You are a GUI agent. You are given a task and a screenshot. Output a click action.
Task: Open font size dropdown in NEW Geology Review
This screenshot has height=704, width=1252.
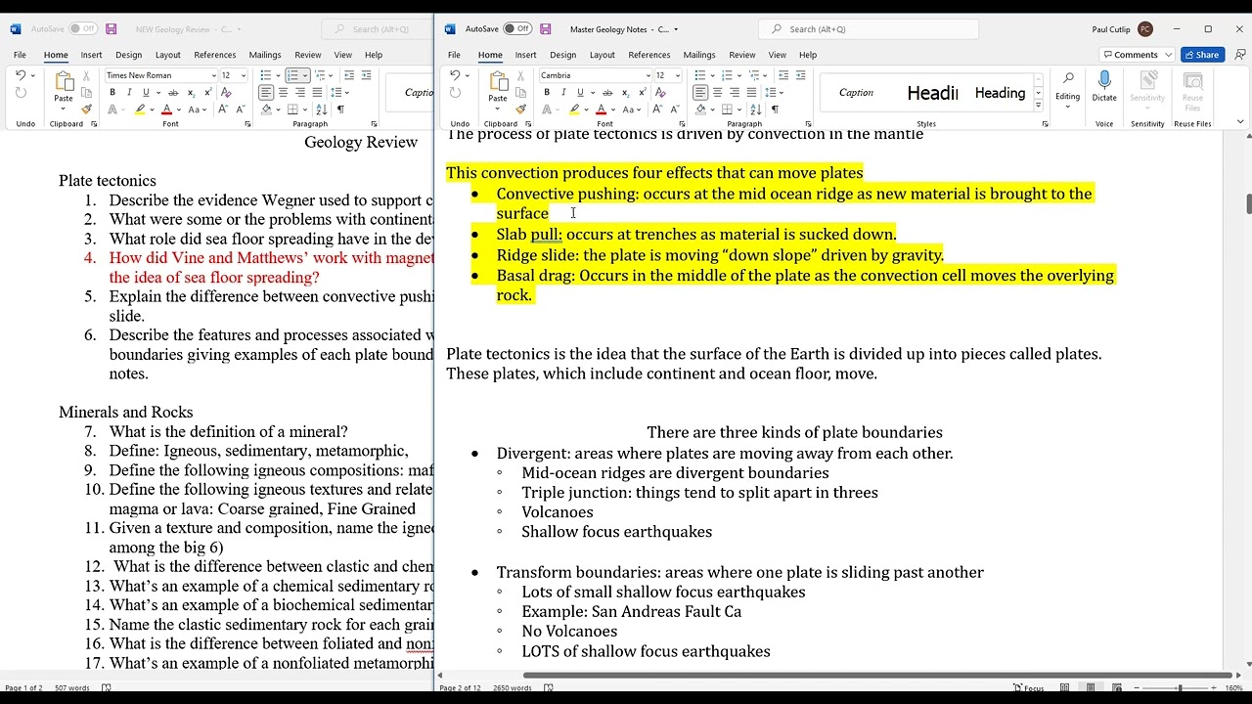[243, 75]
